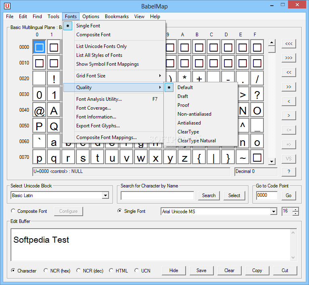Open the Arial Unicode MS font dropdown

[274, 212]
